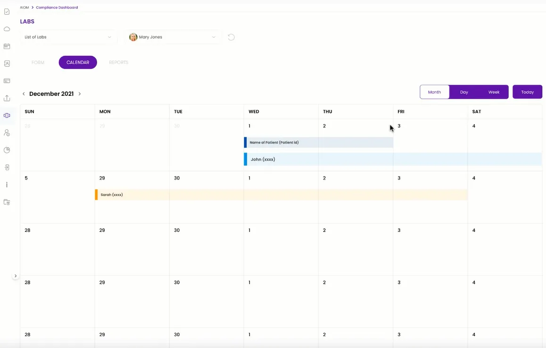Open the Name of Patient (Patient id) event
Screen dimensions: 546x348
[x=319, y=142]
